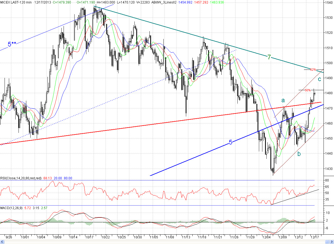Click the green indicator value 1463.936

218,2
